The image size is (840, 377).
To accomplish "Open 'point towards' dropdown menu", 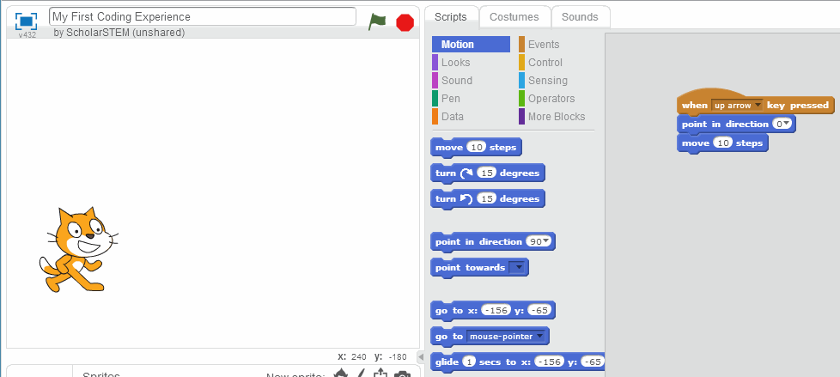I will [x=517, y=267].
